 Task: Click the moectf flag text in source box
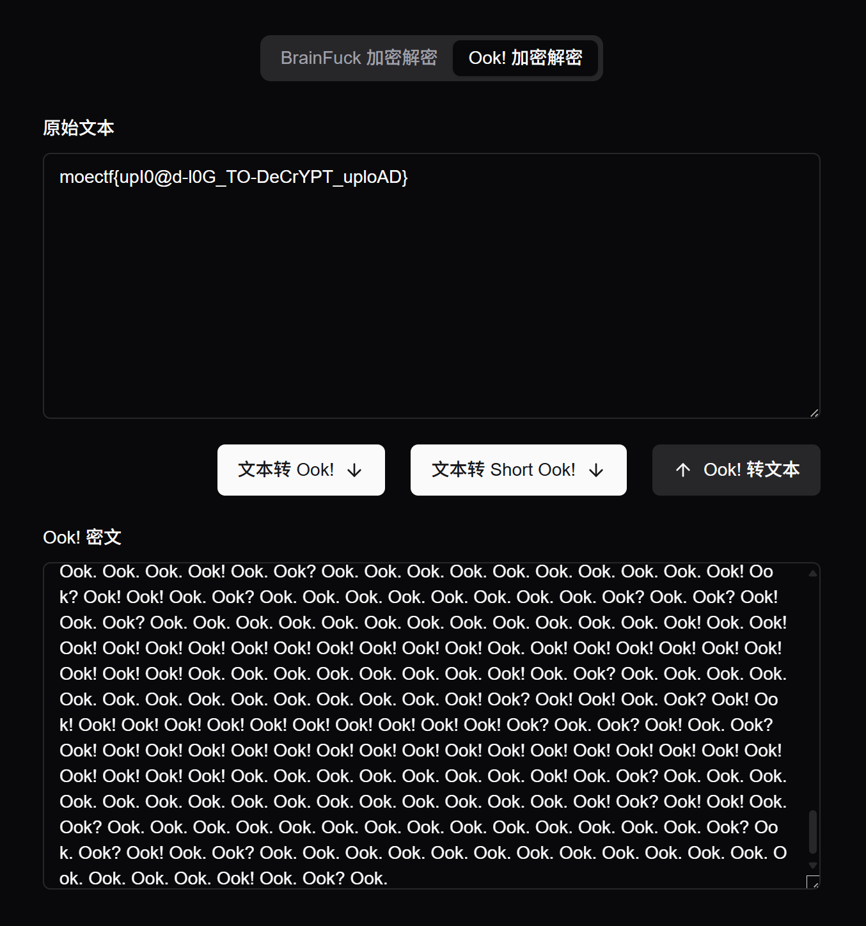[233, 177]
